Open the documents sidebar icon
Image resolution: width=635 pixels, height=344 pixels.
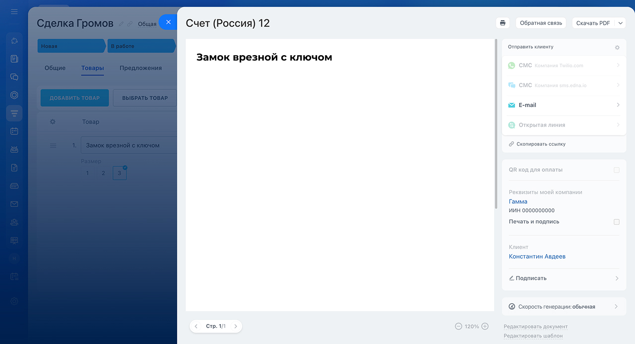tap(14, 168)
